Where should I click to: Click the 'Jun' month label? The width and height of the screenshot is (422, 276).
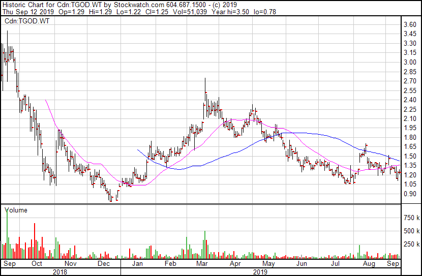pos(302,264)
